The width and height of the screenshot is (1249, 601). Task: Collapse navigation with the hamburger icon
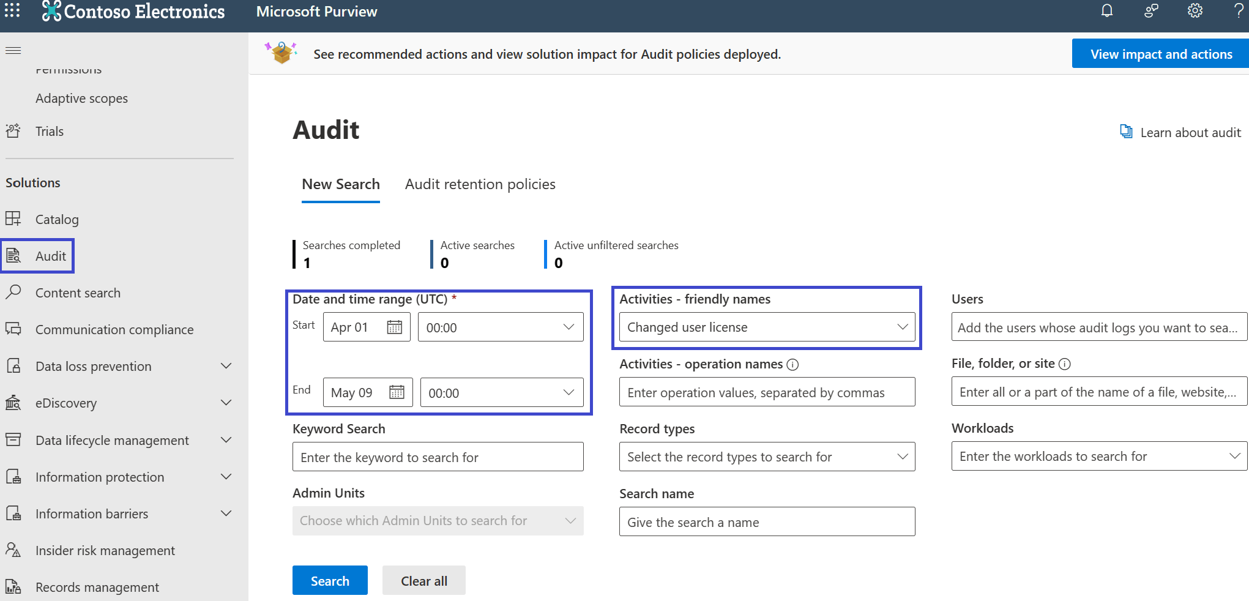pyautogui.click(x=13, y=50)
